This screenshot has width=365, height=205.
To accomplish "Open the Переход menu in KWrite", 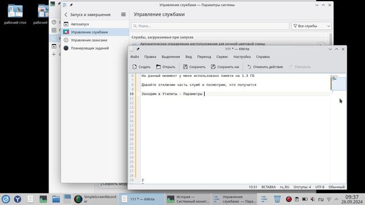I will click(204, 57).
